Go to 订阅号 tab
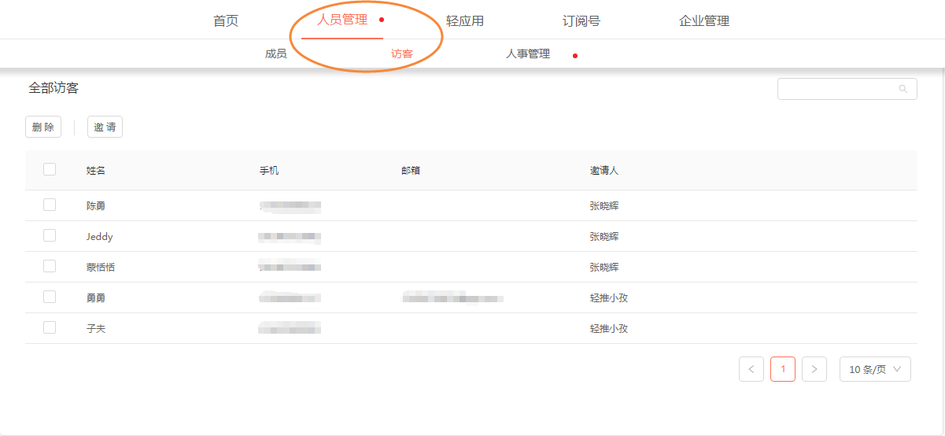 [581, 21]
